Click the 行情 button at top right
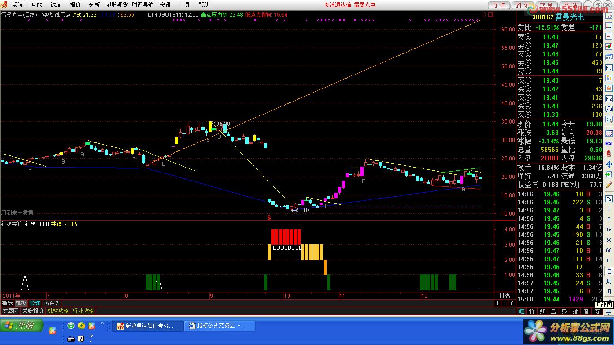 coord(499,5)
